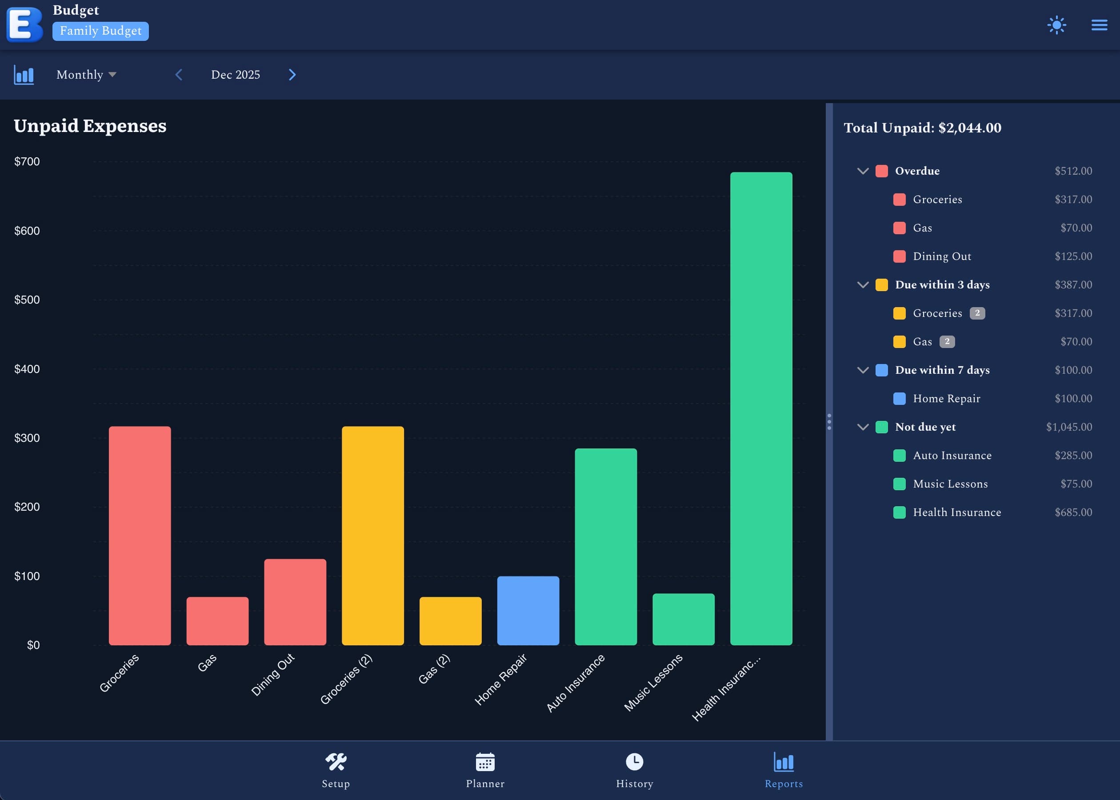Open History via its clock icon
The width and height of the screenshot is (1120, 800).
point(633,762)
